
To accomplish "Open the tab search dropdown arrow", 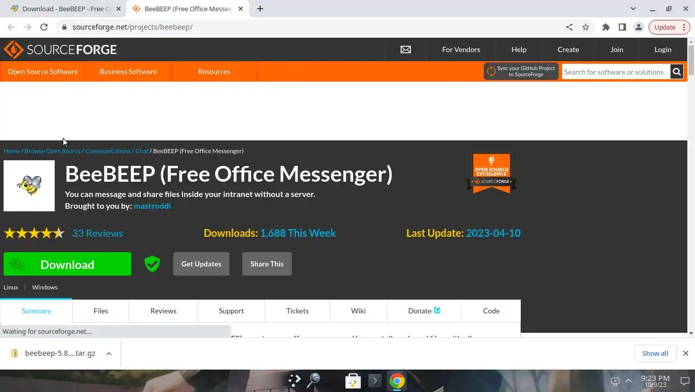I will (633, 9).
